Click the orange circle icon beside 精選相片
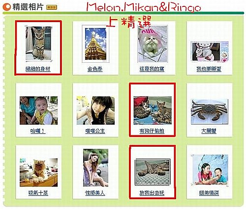This screenshot has height=209, width=246. [7, 7]
